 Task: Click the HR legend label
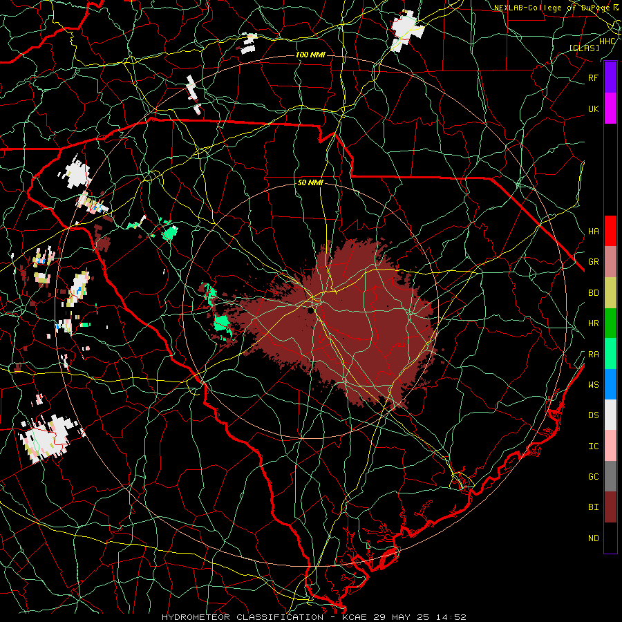pos(593,323)
